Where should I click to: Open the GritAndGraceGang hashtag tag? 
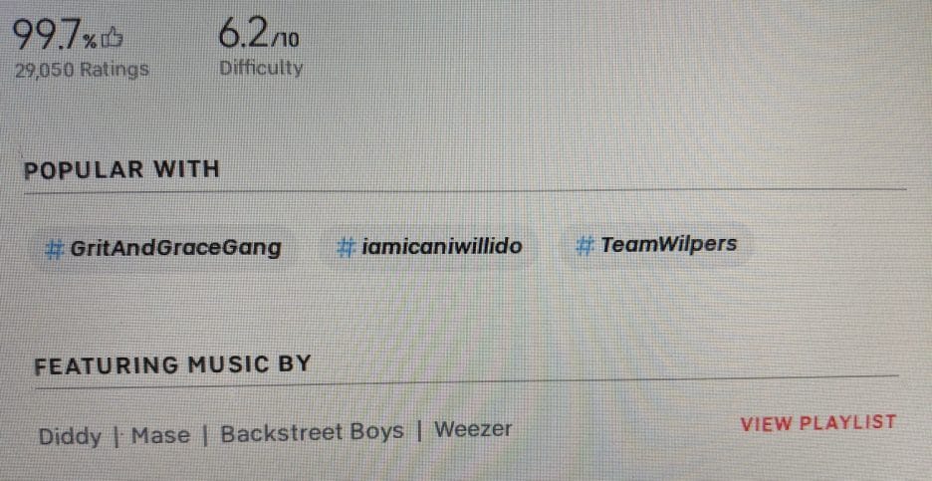(163, 247)
